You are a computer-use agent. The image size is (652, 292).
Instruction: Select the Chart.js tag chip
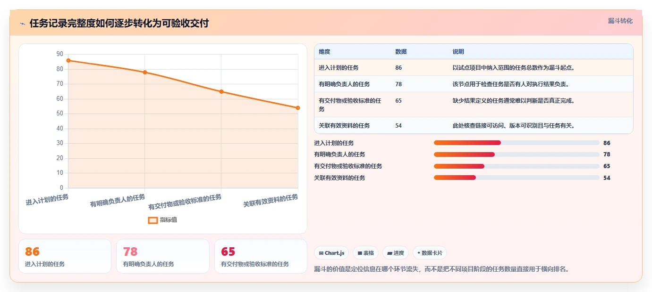pos(331,253)
